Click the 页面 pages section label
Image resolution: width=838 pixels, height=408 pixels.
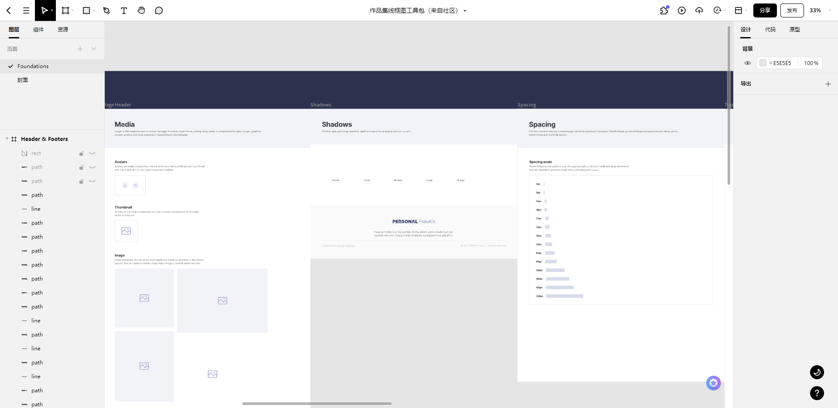[x=12, y=49]
